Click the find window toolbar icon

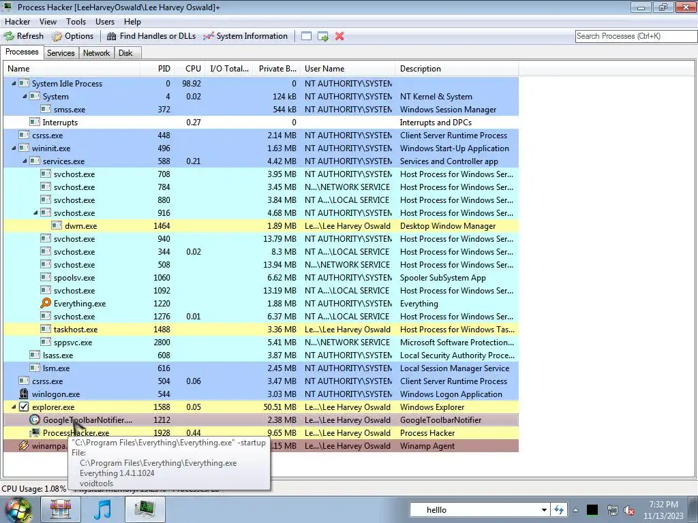point(306,37)
